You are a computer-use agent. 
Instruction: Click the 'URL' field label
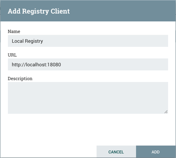point(12,55)
